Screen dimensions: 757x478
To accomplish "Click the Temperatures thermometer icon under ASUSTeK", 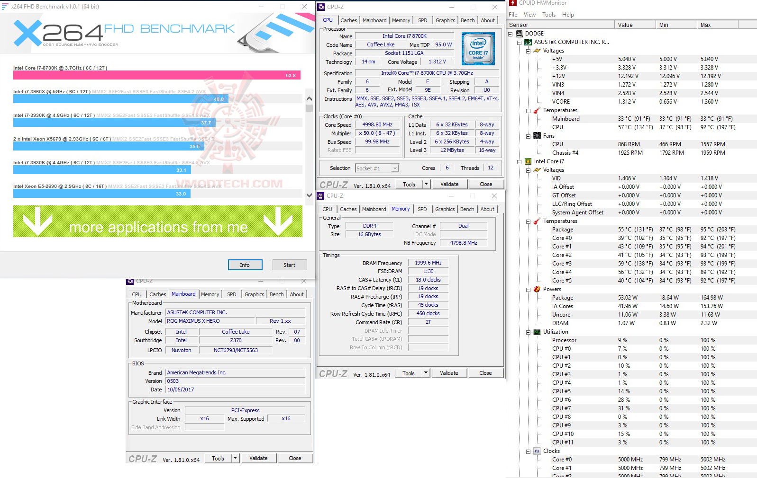I will click(x=537, y=110).
